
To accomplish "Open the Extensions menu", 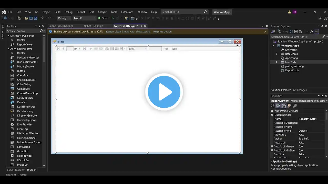I will tap(127, 12).
